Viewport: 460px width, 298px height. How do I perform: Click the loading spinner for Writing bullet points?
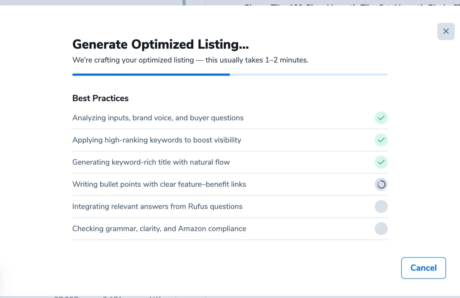click(381, 184)
